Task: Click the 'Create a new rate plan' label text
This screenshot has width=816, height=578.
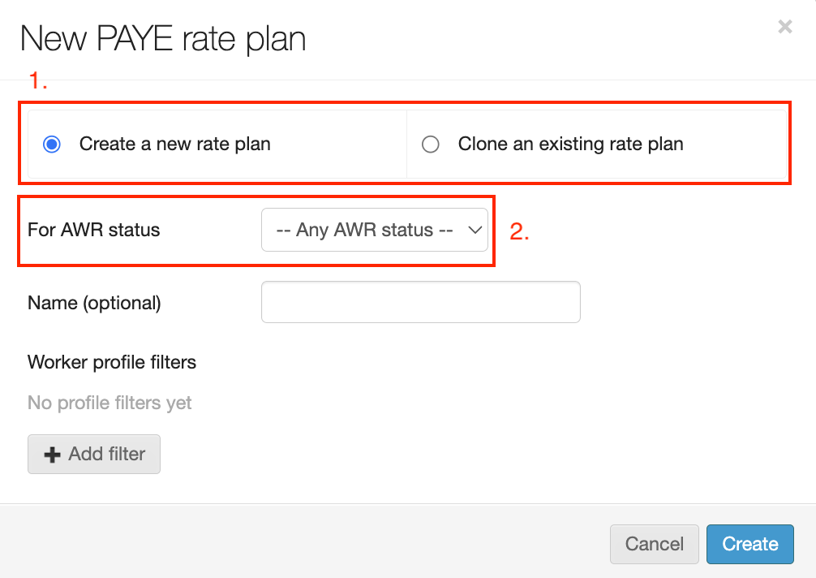Action: (174, 144)
